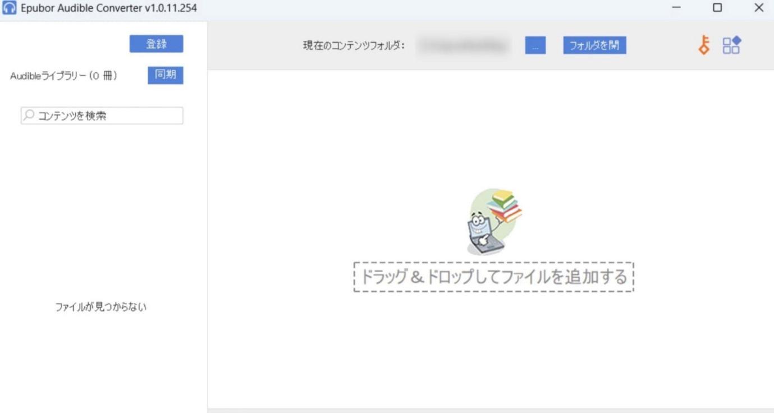Click the 登録 button
The height and width of the screenshot is (413, 774).
[x=157, y=44]
